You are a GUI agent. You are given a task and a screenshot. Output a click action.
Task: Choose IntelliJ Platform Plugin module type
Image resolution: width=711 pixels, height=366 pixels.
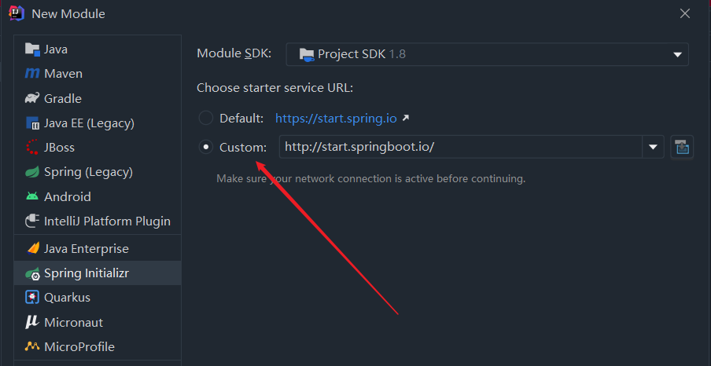[107, 221]
